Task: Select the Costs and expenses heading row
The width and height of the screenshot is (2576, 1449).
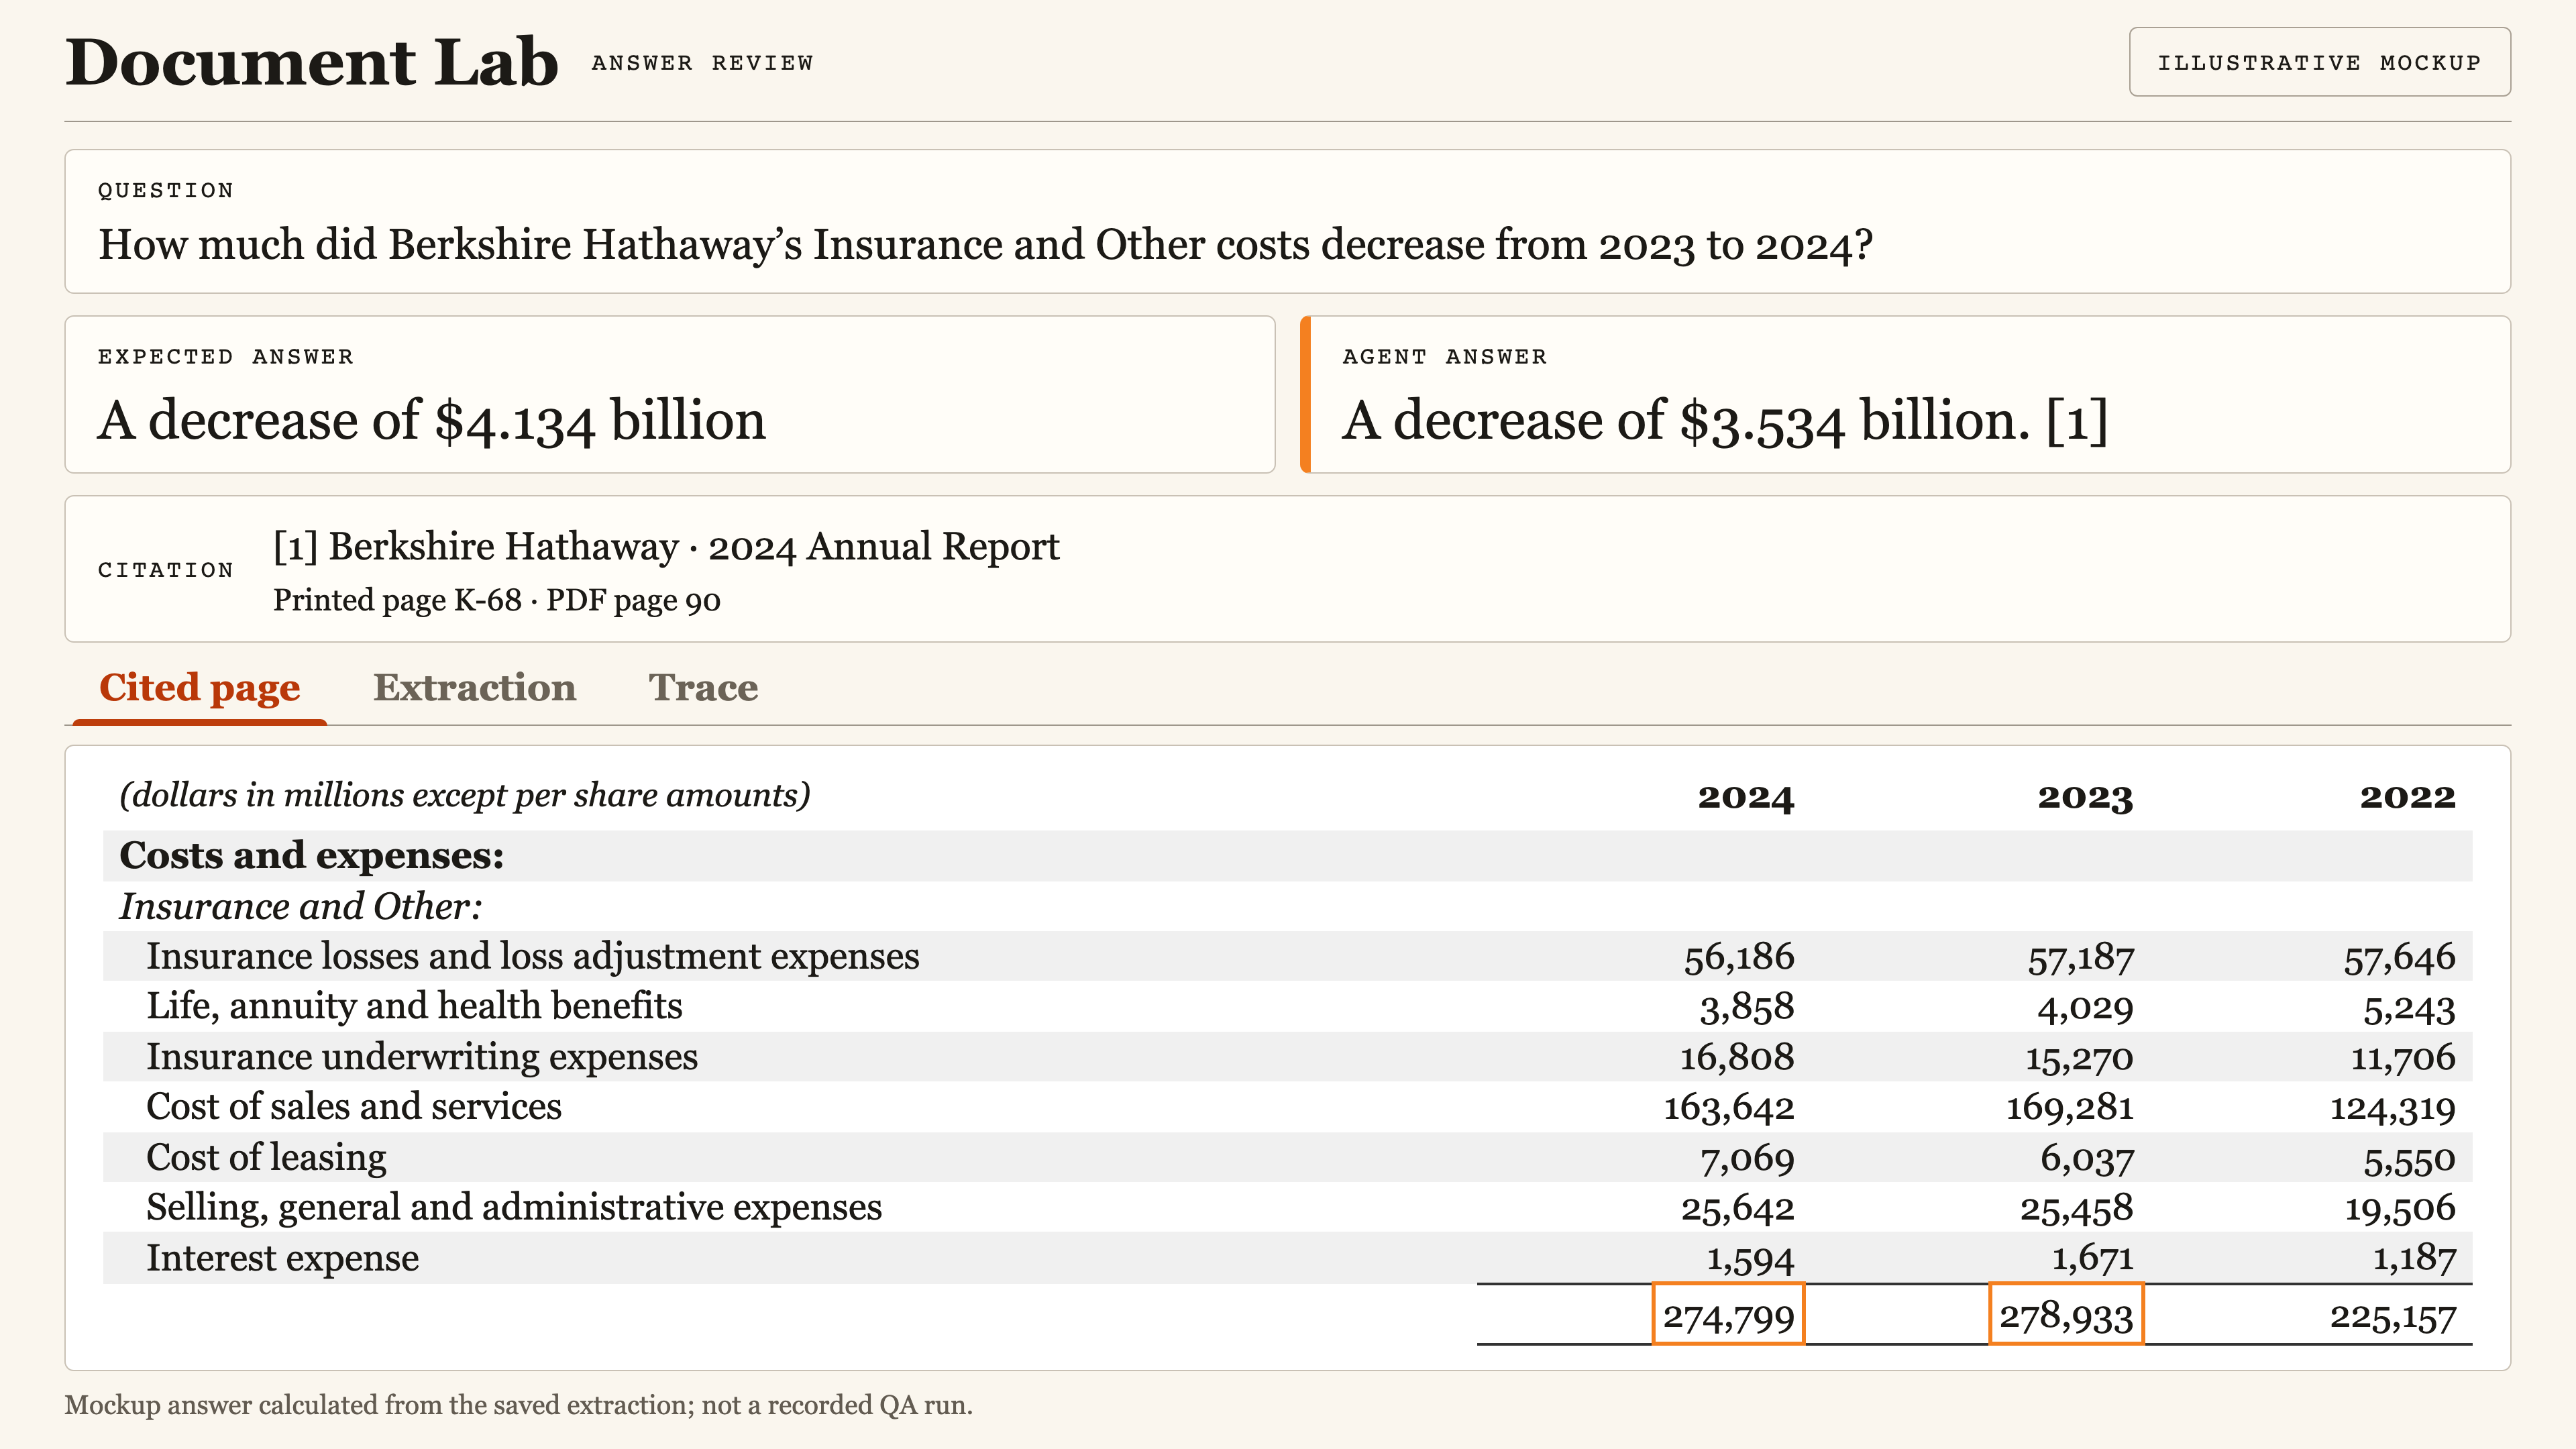Action: tap(1287, 856)
